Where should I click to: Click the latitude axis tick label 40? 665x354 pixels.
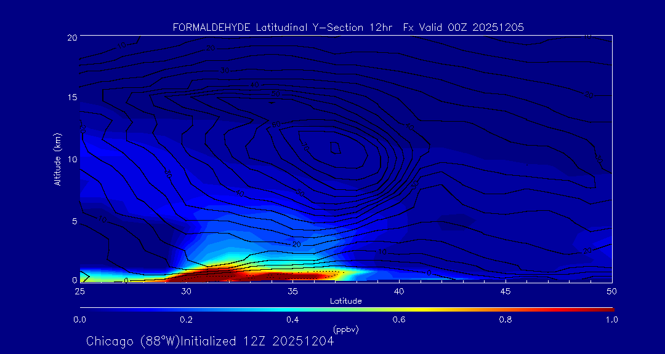tap(399, 291)
